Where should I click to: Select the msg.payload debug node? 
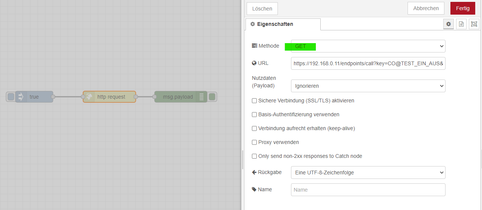point(177,97)
